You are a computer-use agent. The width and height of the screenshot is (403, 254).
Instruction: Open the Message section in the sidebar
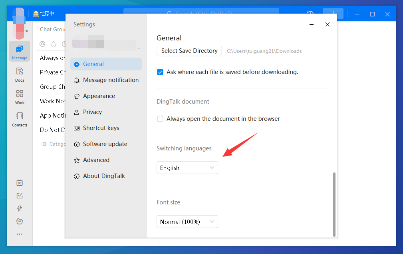point(20,51)
